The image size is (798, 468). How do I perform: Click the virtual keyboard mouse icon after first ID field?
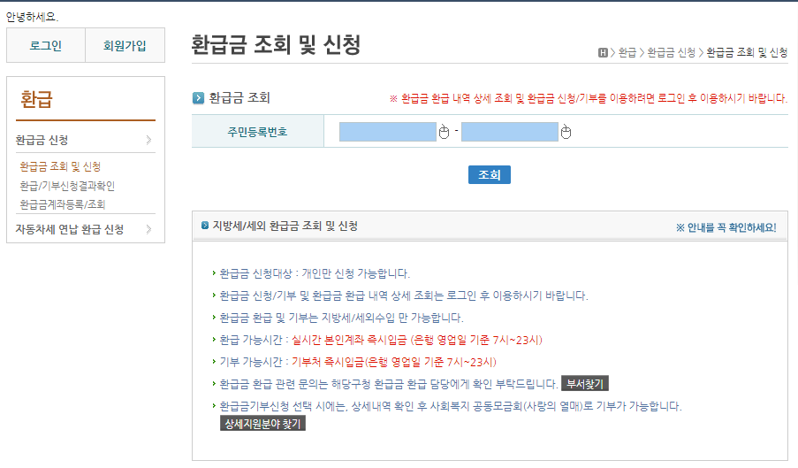coord(444,132)
